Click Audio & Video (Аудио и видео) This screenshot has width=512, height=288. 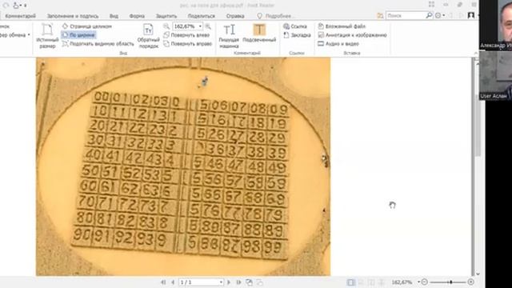pyautogui.click(x=338, y=44)
